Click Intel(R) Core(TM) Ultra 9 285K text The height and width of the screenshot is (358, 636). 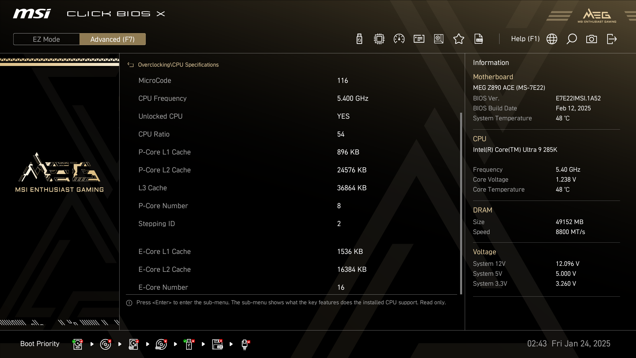tap(515, 150)
